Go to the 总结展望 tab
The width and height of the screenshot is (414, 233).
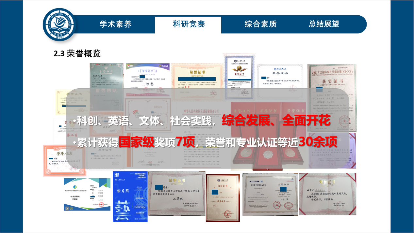(x=324, y=24)
